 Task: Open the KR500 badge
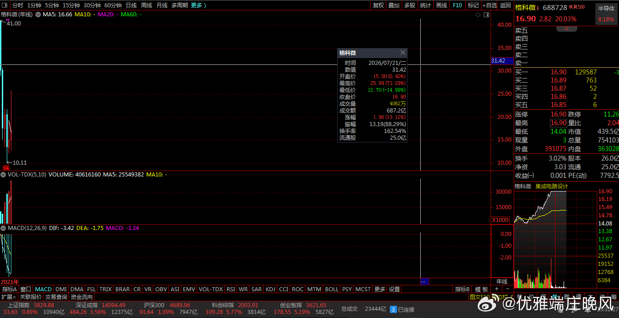point(577,7)
